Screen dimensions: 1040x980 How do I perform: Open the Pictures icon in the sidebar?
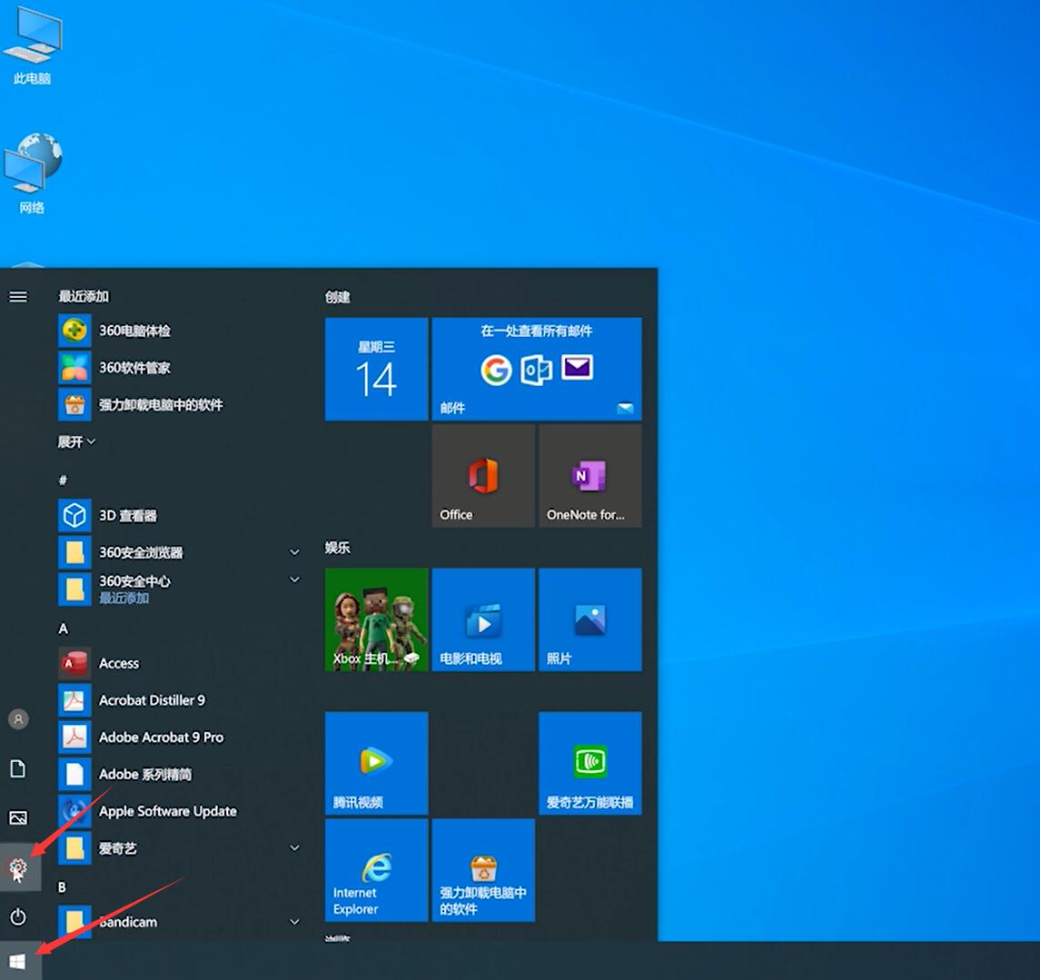click(x=18, y=817)
